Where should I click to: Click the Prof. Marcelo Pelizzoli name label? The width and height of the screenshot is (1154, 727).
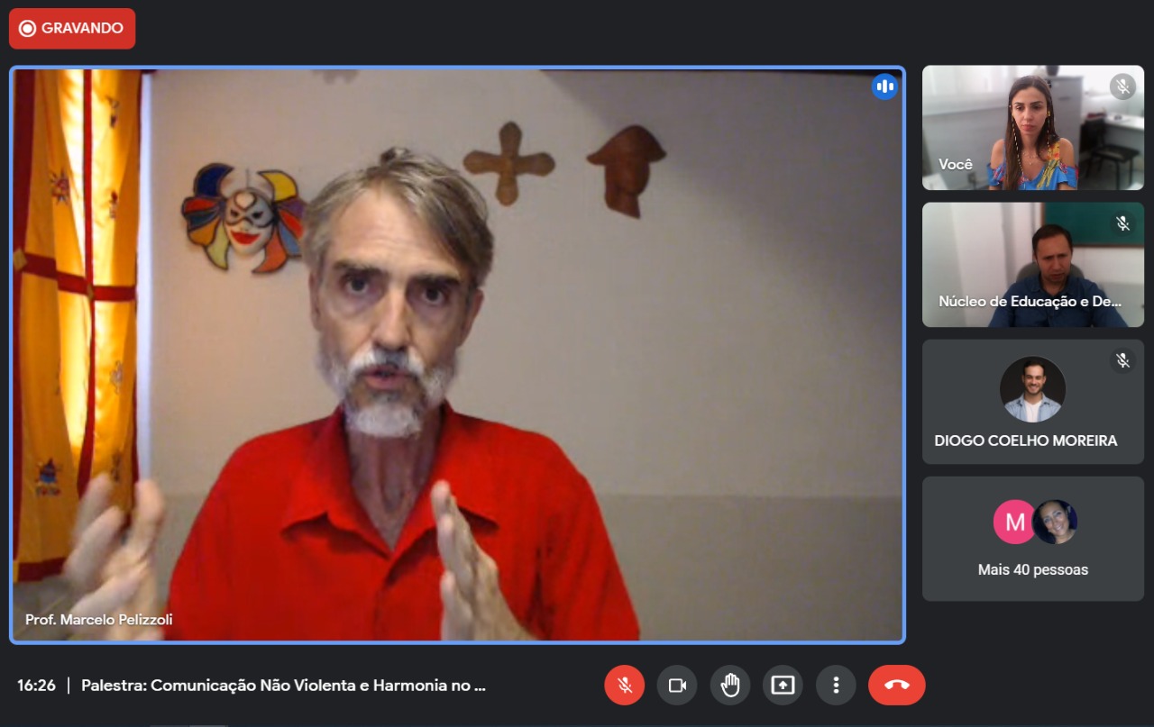pyautogui.click(x=99, y=620)
